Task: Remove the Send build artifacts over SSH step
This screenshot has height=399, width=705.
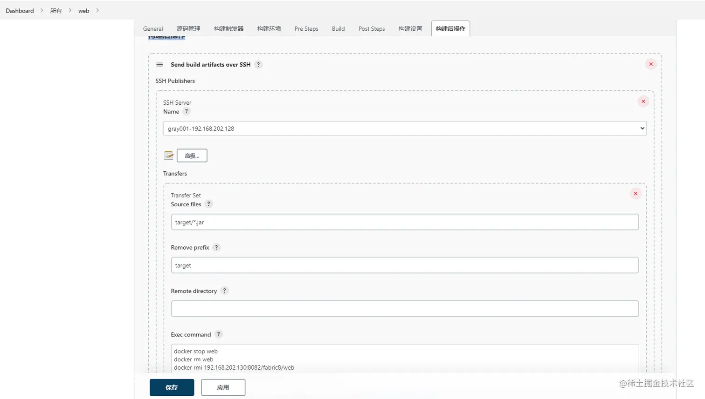Action: tap(651, 64)
